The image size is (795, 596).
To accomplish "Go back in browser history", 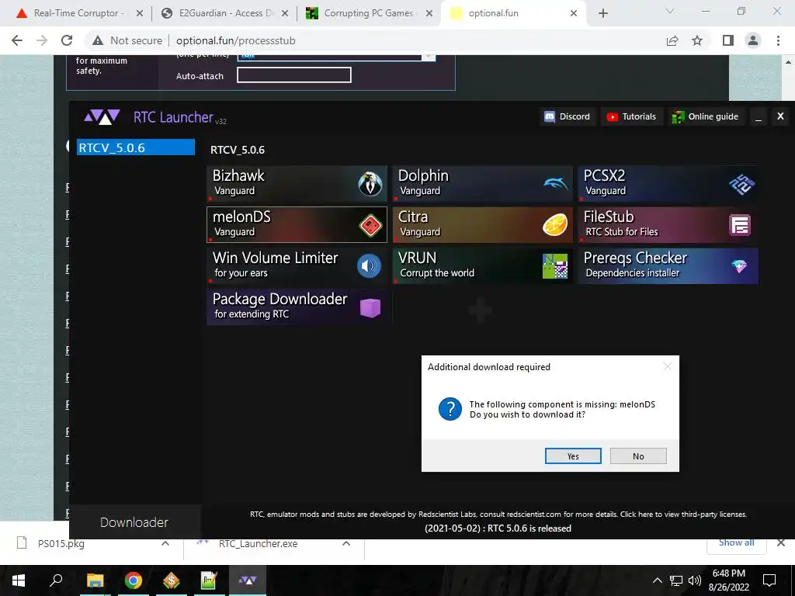I will click(17, 40).
